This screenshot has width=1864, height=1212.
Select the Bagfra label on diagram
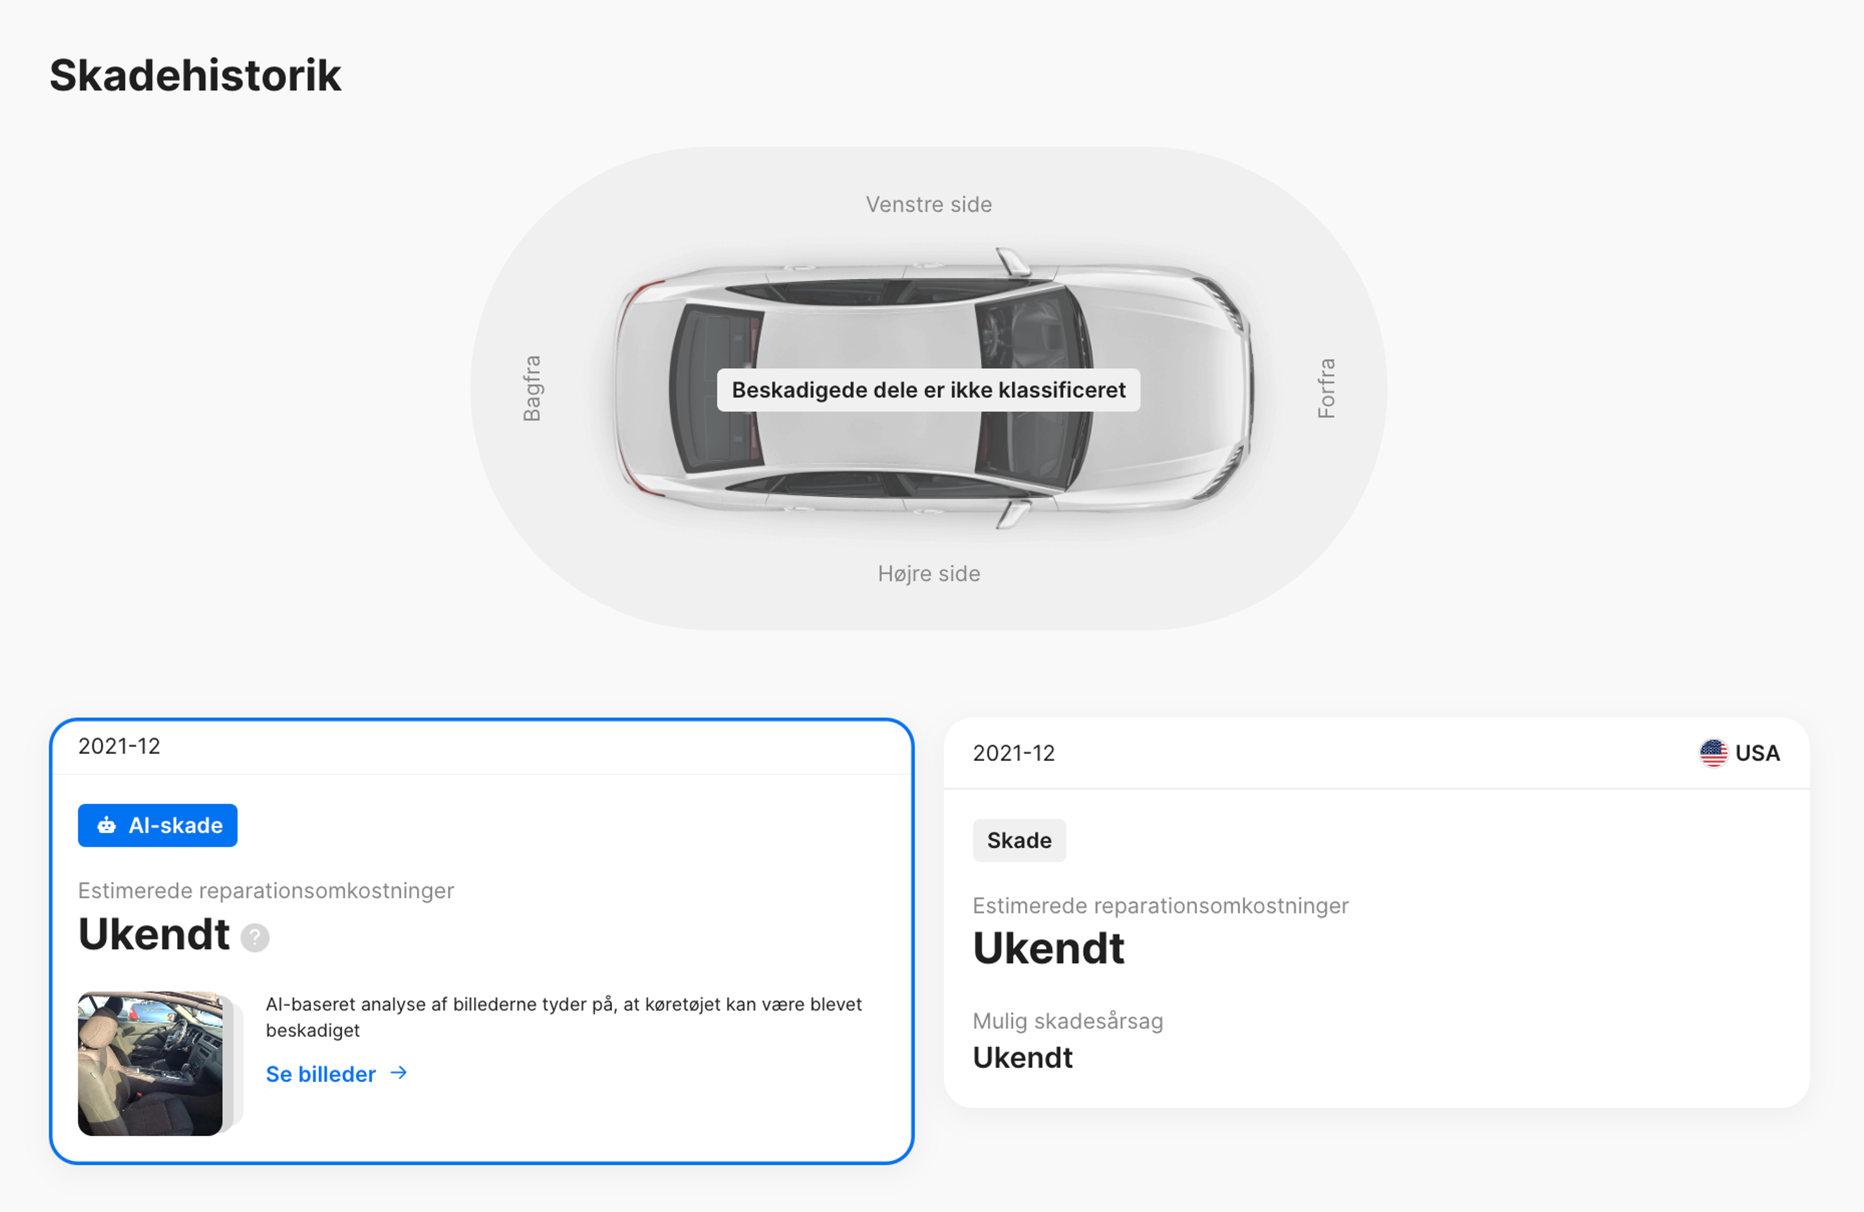[x=532, y=388]
